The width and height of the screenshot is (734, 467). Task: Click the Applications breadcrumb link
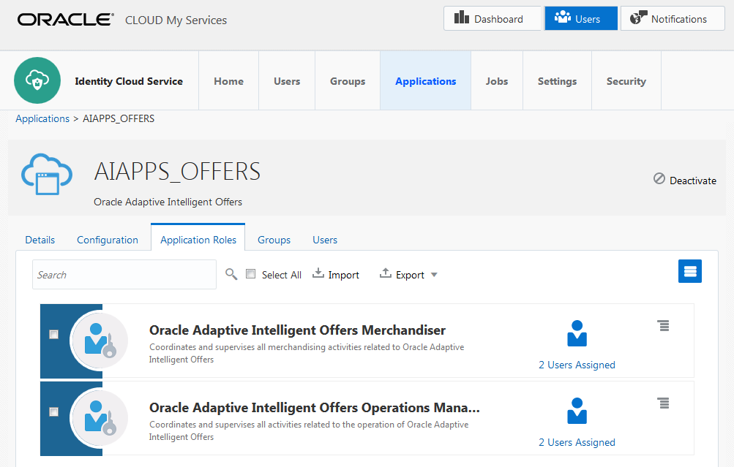click(42, 118)
